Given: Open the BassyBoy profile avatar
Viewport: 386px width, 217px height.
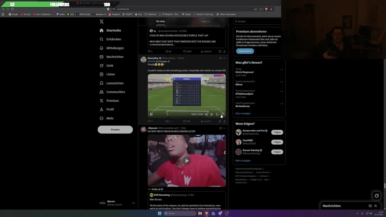Looking at the screenshot, I should pos(144,60).
